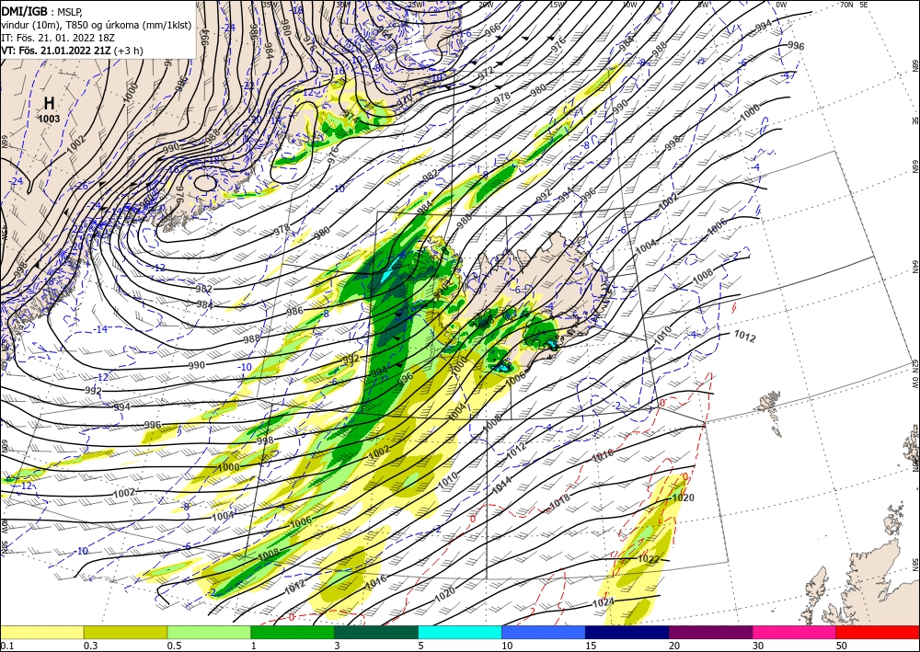The height and width of the screenshot is (652, 920).
Task: Click the legend value '30'
Action: click(x=758, y=645)
